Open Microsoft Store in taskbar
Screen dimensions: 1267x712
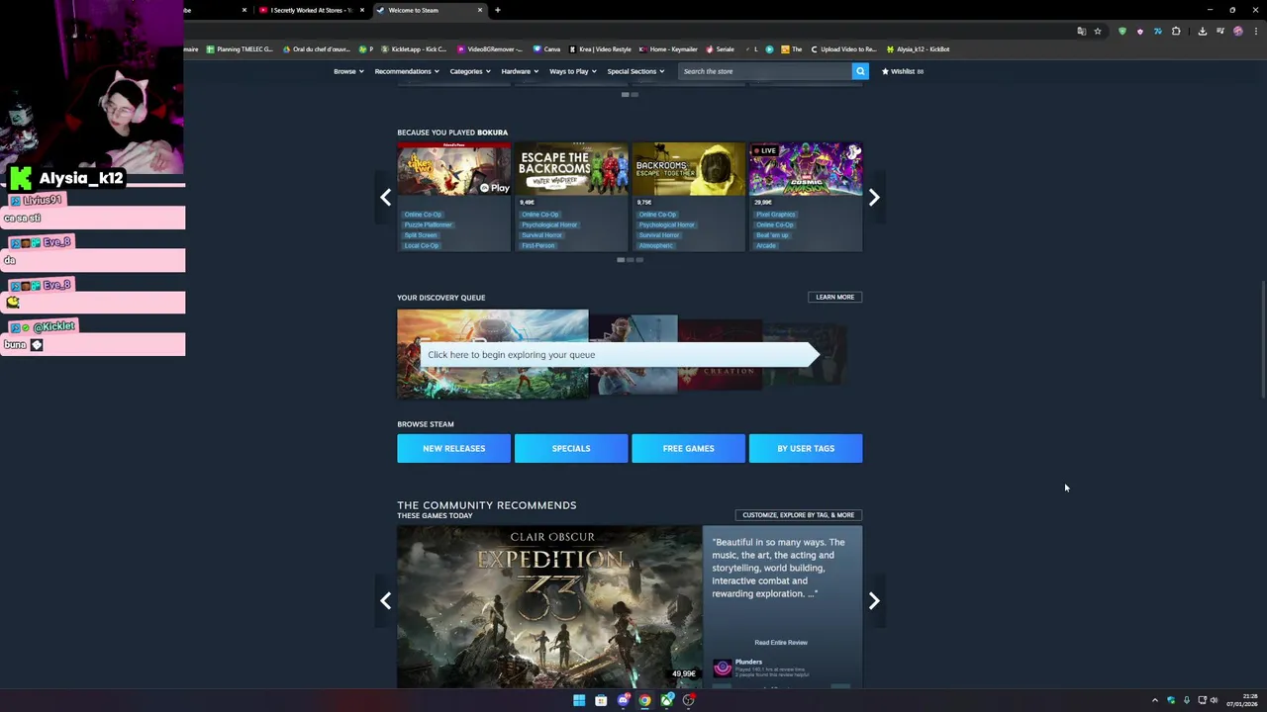pos(601,700)
